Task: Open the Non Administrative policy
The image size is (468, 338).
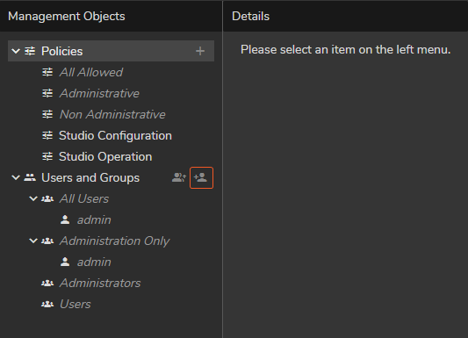Action: point(112,114)
